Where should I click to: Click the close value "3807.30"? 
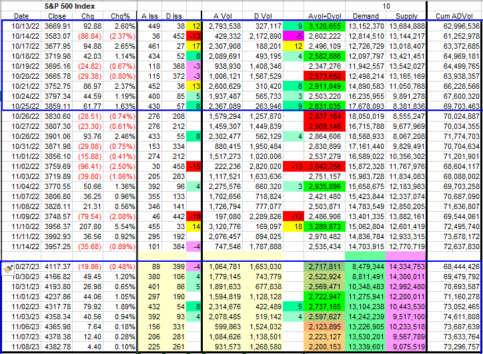(57, 126)
